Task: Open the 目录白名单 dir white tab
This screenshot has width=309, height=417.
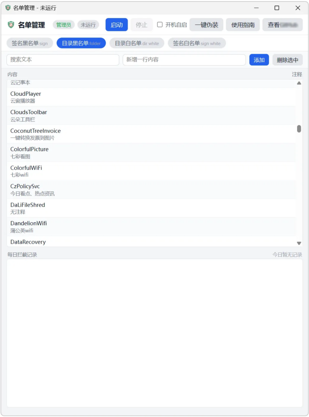Action: [x=137, y=43]
